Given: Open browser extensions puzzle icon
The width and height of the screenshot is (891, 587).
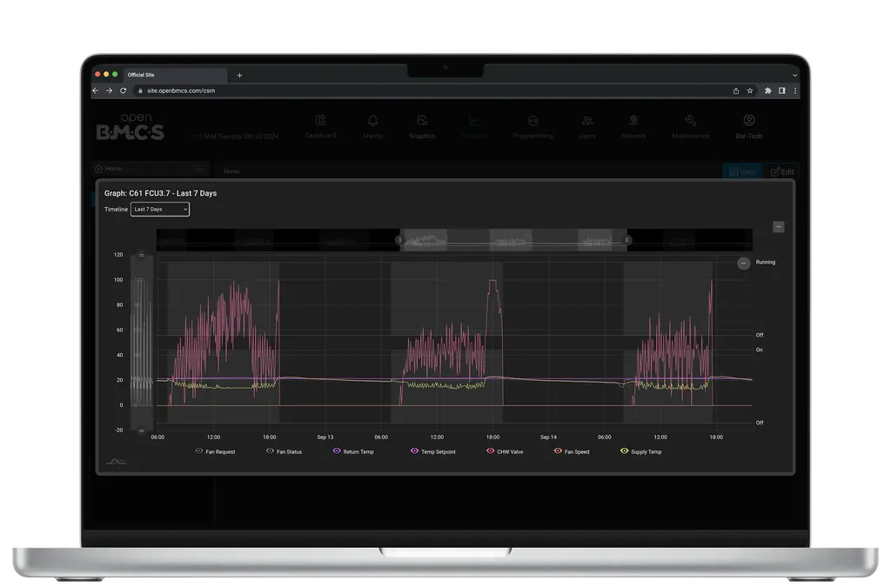Looking at the screenshot, I should (767, 90).
